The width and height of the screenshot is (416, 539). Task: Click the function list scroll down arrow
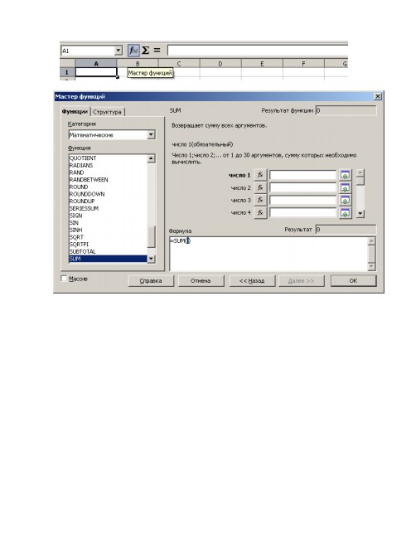point(151,259)
